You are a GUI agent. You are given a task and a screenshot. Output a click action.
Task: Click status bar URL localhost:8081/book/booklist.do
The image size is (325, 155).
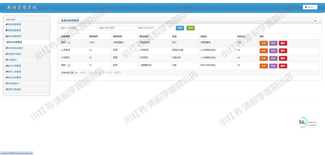click(17, 153)
